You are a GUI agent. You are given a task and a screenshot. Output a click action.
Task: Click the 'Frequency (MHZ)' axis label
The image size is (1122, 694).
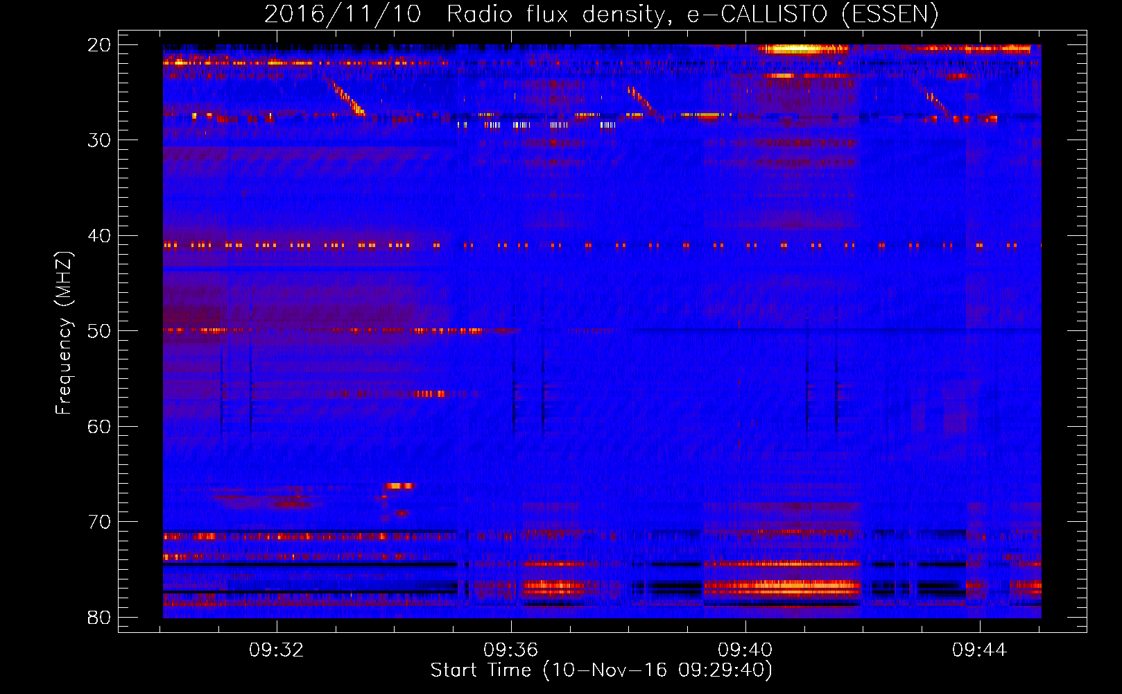[x=64, y=333]
